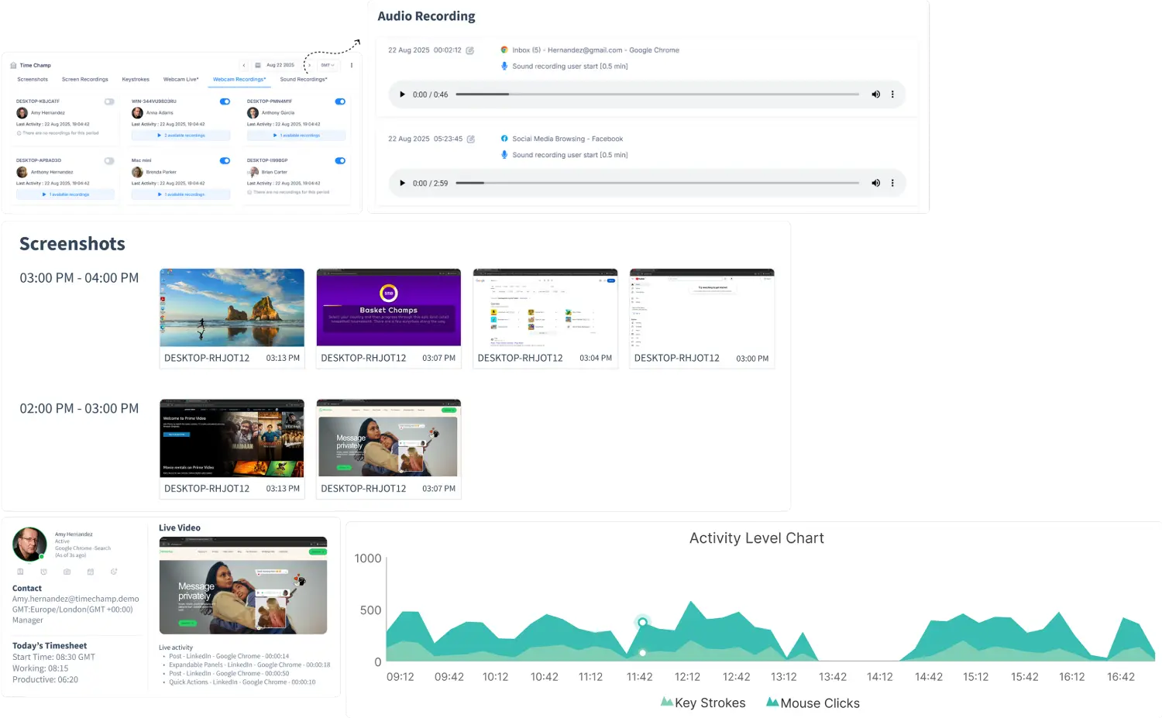Click the previous-date chevron in the date picker

point(244,65)
